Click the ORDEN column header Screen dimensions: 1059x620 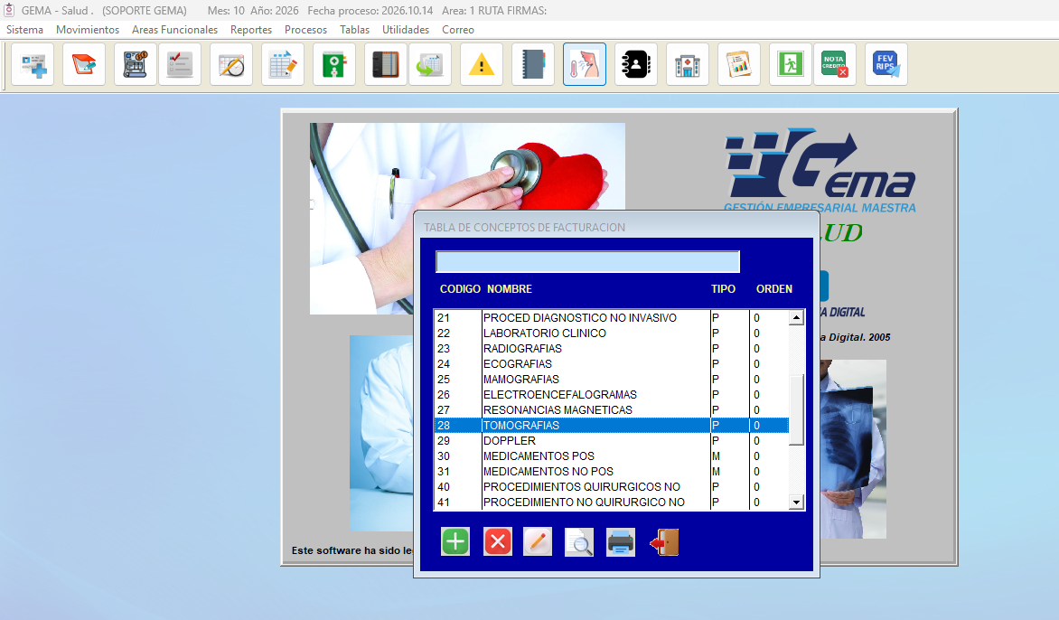point(774,289)
